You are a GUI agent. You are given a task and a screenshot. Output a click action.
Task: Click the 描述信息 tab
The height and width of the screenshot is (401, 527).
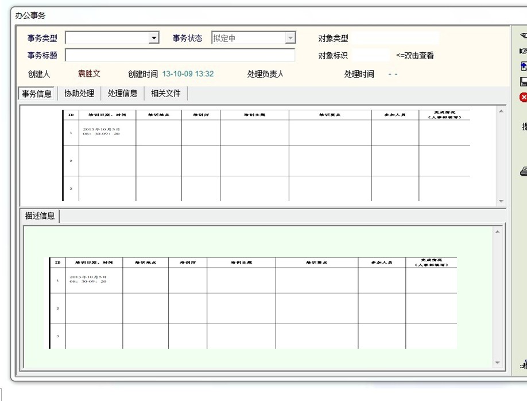click(40, 216)
